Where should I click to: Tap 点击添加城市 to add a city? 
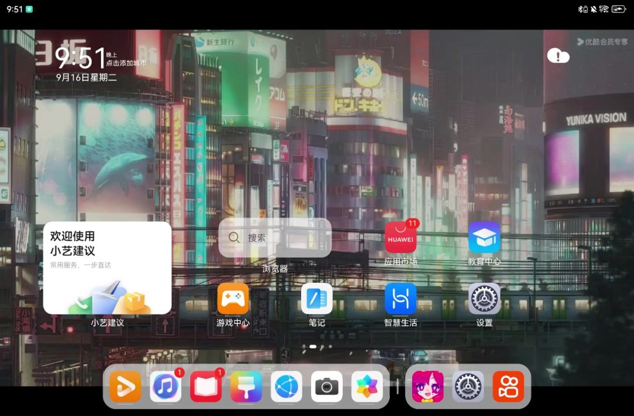pyautogui.click(x=126, y=63)
